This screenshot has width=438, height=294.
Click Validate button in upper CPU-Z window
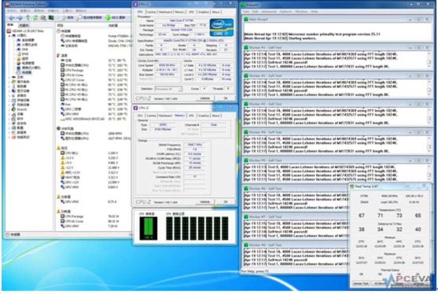pyautogui.click(x=205, y=98)
